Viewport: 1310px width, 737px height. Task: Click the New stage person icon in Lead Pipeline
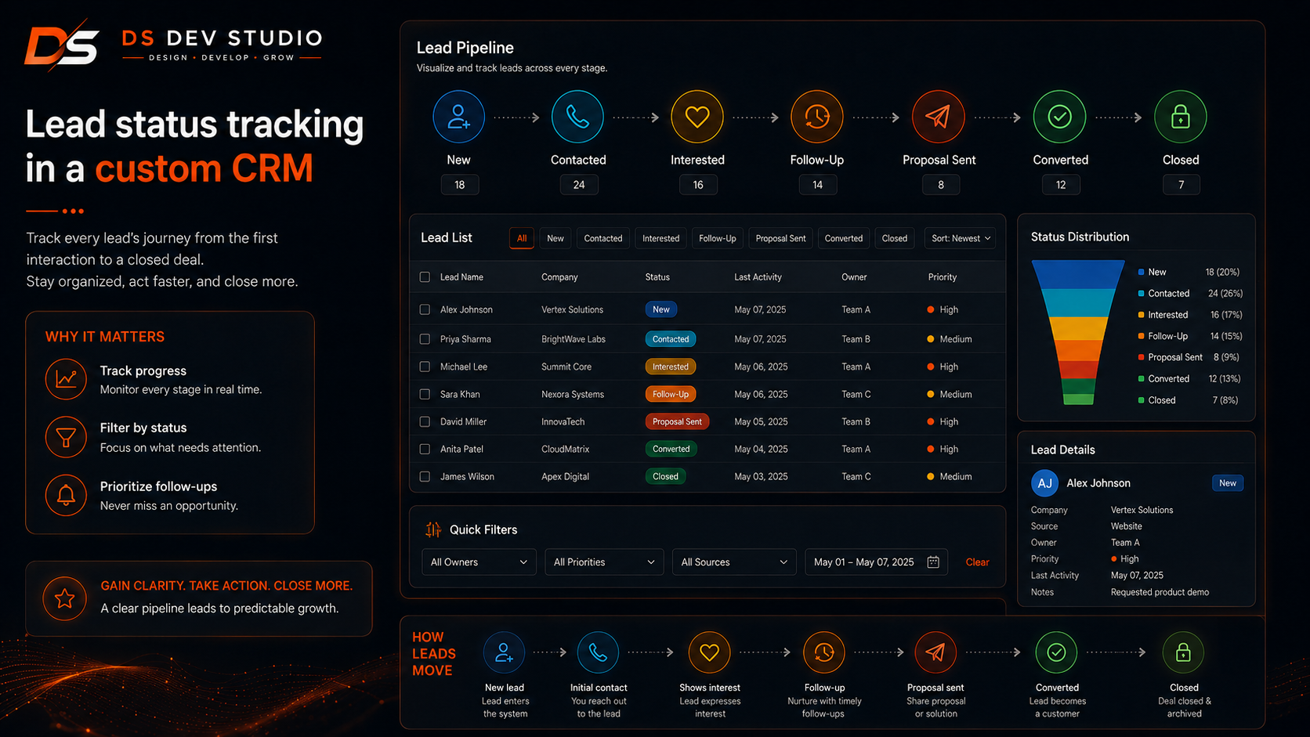[458, 117]
